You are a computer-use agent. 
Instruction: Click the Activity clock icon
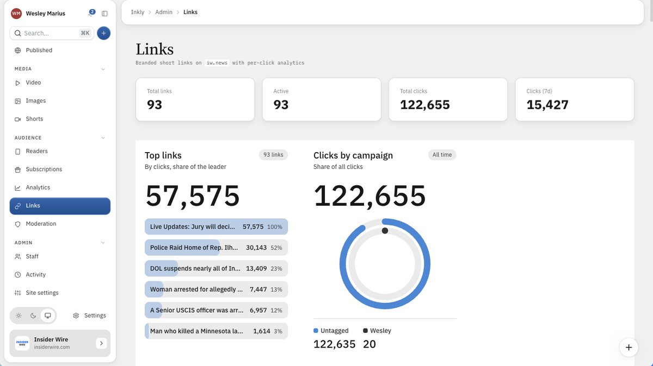point(18,275)
